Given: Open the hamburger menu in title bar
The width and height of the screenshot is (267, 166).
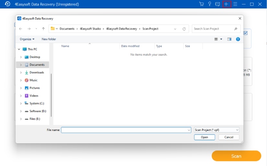Looking at the screenshot, I should (235, 4).
